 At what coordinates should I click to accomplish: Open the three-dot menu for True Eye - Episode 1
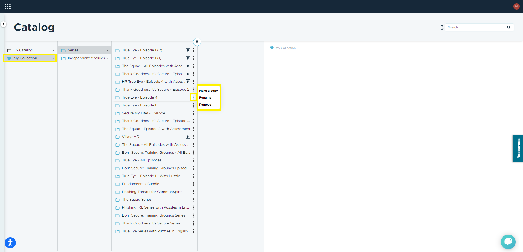point(193,105)
